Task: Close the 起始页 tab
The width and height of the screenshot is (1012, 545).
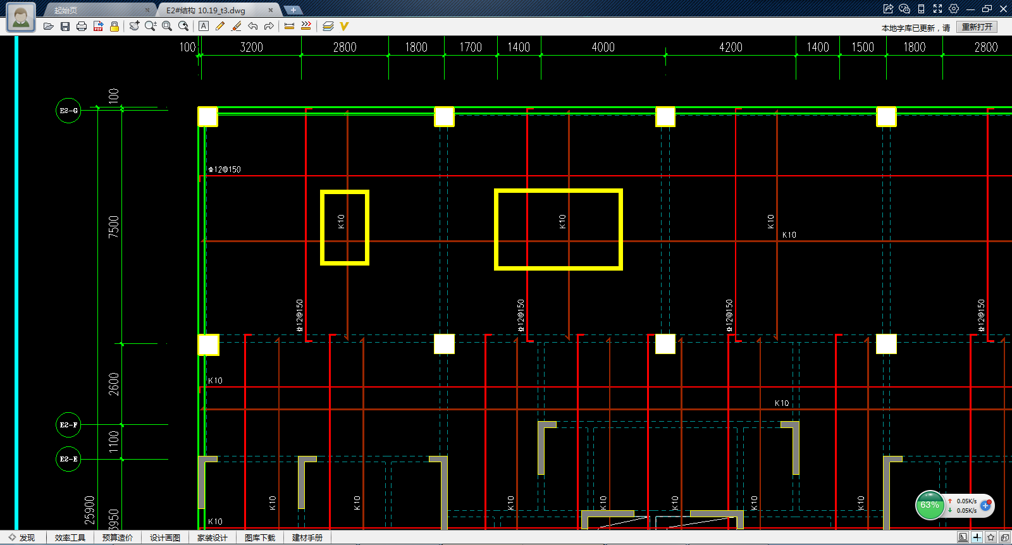Action: point(147,10)
